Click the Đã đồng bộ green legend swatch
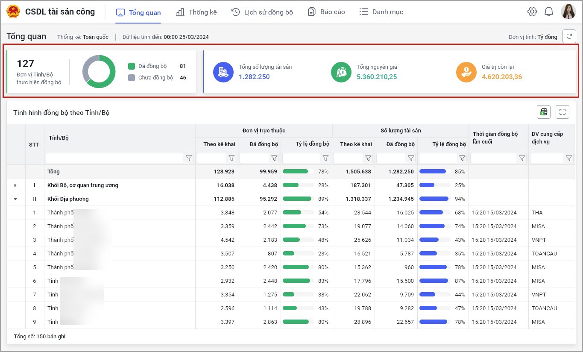 [x=132, y=66]
